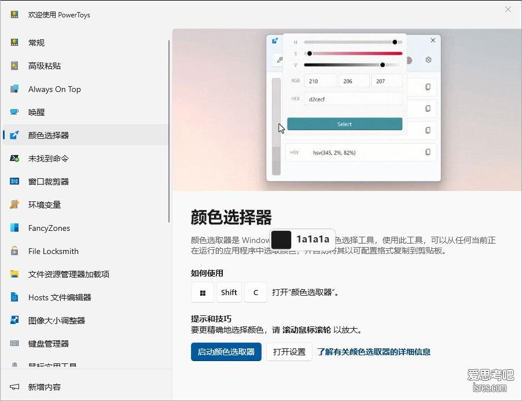Screen dimensions: 522x401
Task: Select the 图像大小调整器 Image Resizer icon
Action: (14, 320)
